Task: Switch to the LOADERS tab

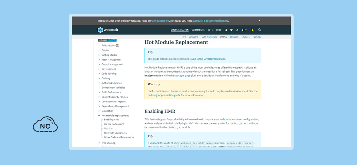Action: click(234, 37)
